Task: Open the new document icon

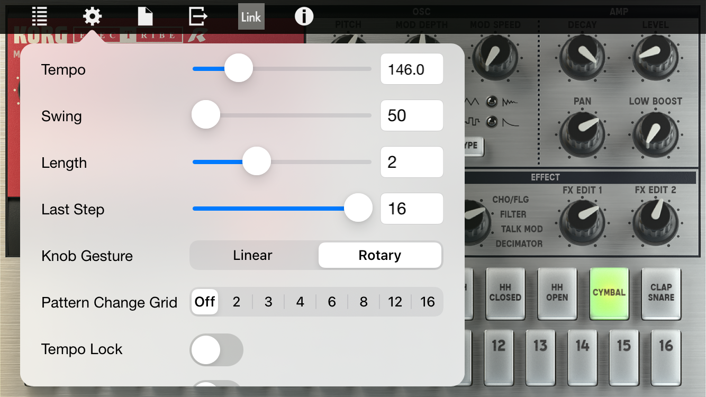Action: [x=145, y=16]
